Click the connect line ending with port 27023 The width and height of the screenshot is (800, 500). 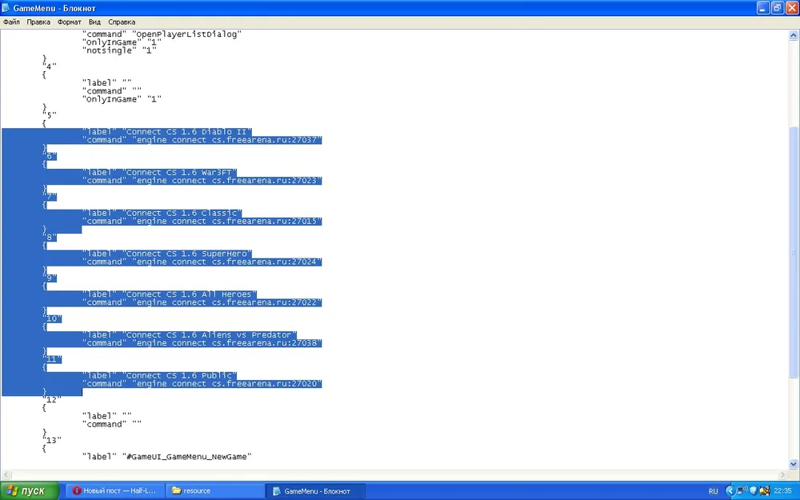tap(202, 181)
